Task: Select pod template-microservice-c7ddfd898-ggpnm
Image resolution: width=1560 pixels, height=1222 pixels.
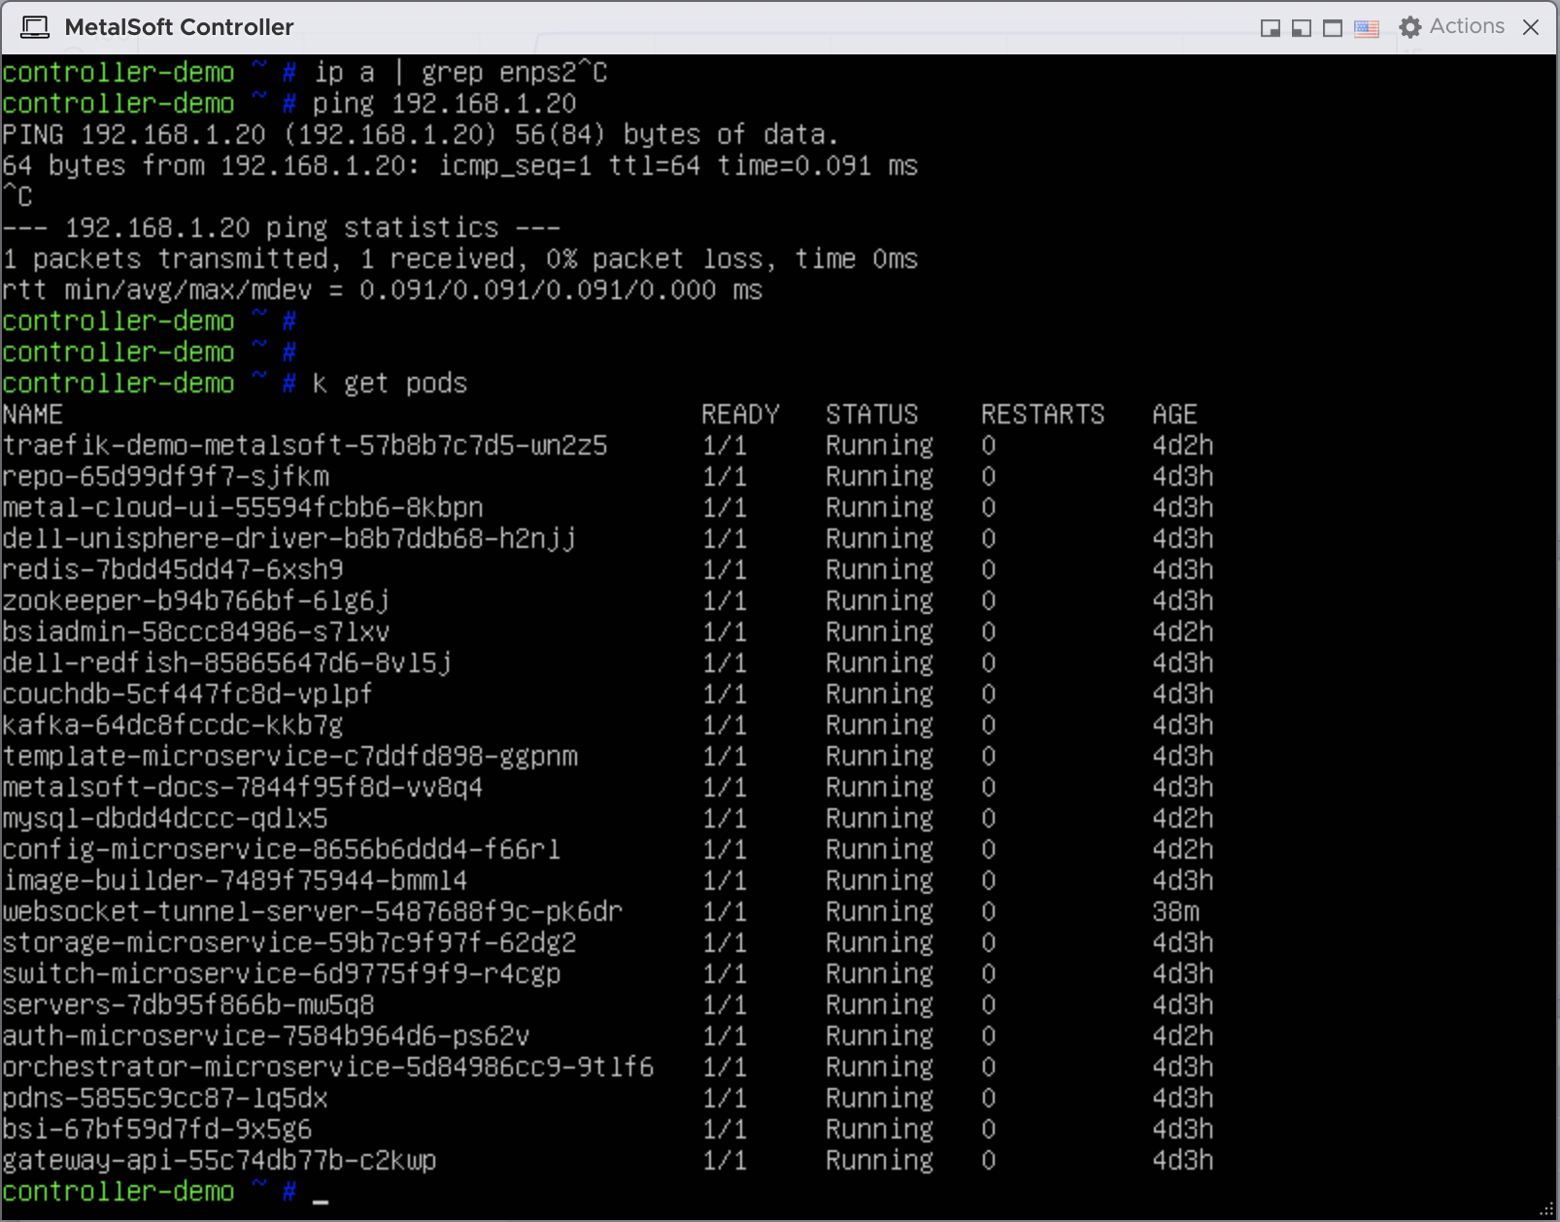Action: click(290, 757)
